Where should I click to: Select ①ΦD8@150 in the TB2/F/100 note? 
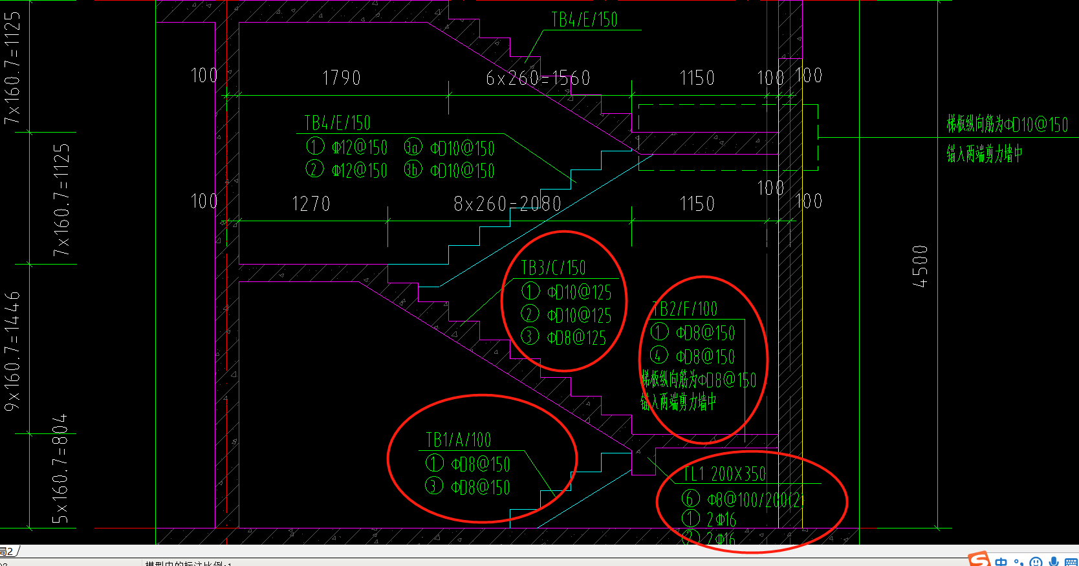[693, 332]
